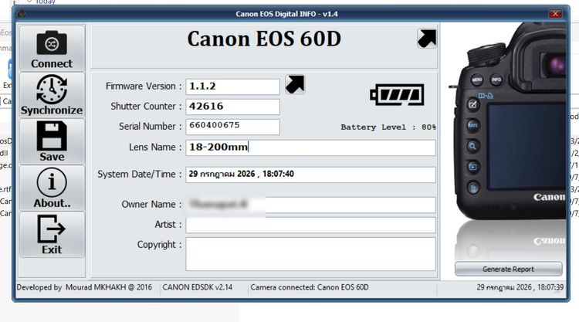
Task: Click 'CANON EDSDK v2.14' status entry
Action: (198, 287)
